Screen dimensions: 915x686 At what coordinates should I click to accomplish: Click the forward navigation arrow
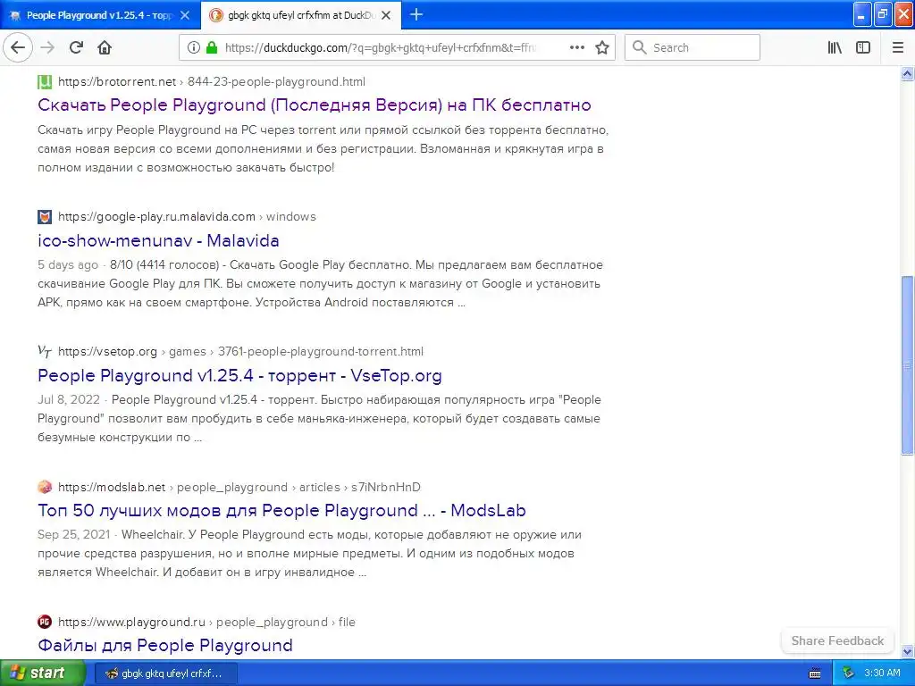coord(47,47)
